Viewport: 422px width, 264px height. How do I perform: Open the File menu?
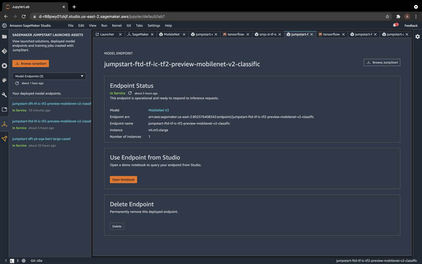(x=71, y=25)
